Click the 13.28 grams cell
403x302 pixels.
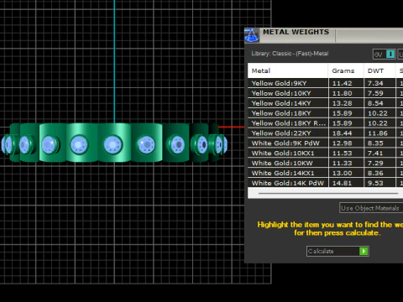pos(346,103)
